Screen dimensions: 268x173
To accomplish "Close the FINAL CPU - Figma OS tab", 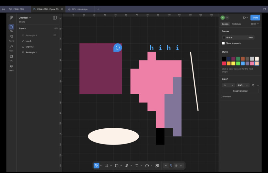I will tap(62, 9).
